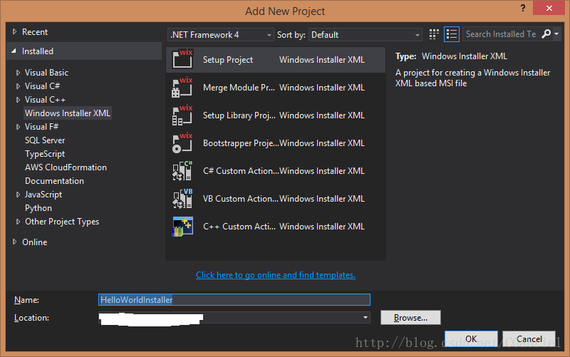
Task: Open the search options dropdown arrow
Action: click(556, 33)
